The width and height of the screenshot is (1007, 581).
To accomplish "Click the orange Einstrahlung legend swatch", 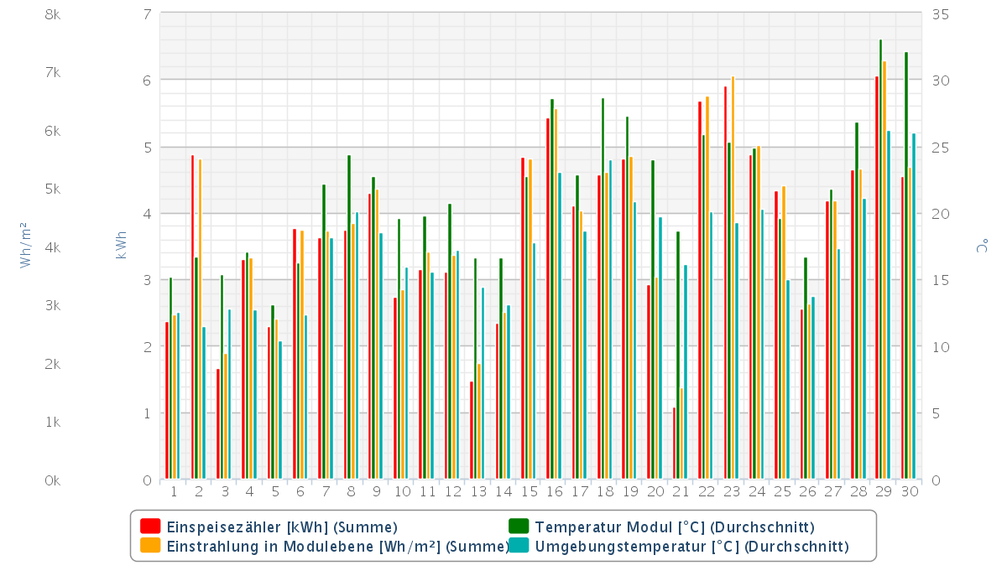I will [150, 547].
